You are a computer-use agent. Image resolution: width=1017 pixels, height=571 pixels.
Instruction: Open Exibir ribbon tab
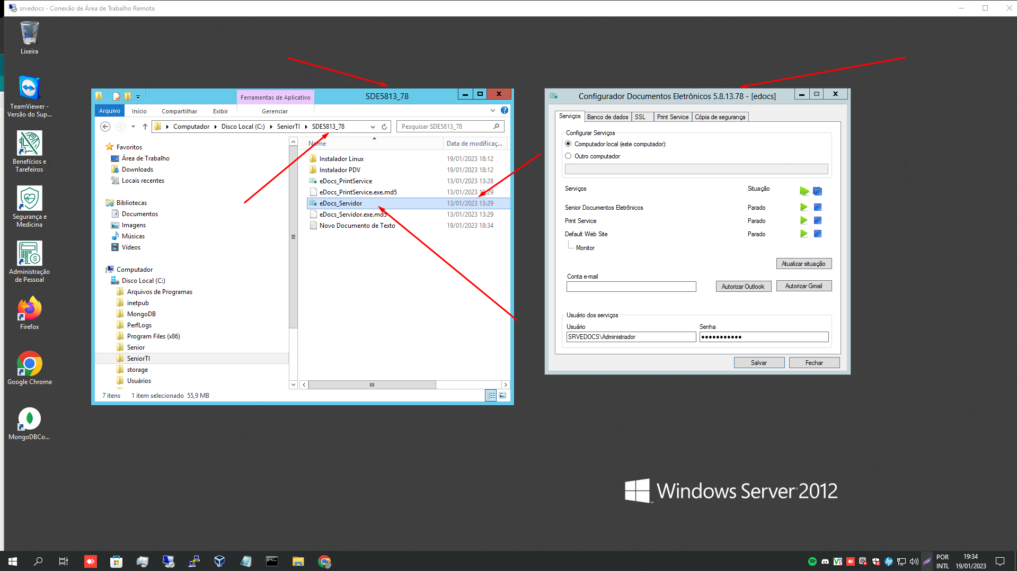click(x=220, y=111)
